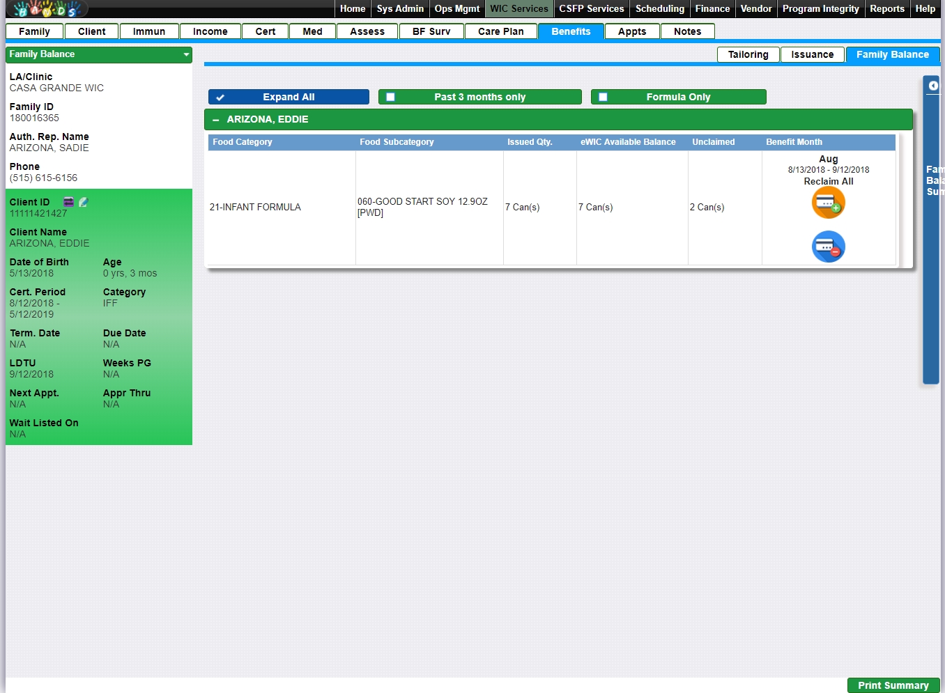Open the Reports menu
This screenshot has width=945, height=693.
[886, 9]
